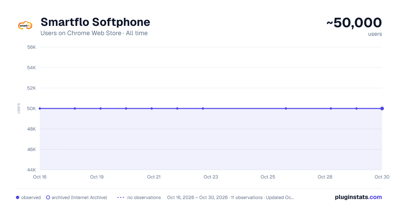Click the Oct 30 x-axis label

click(382, 177)
